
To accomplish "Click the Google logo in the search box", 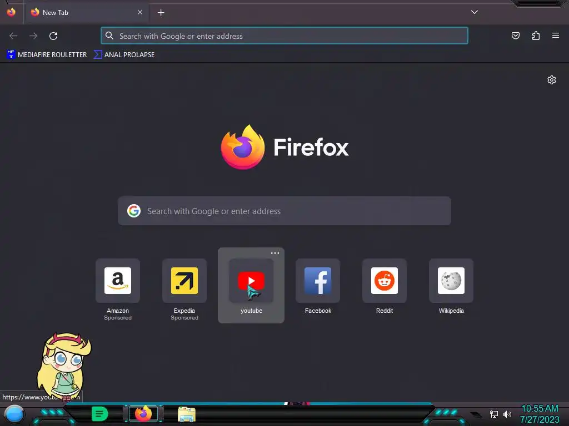I will pyautogui.click(x=134, y=211).
